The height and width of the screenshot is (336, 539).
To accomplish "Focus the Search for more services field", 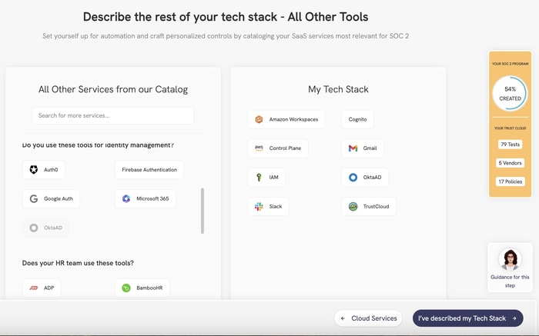I will click(x=112, y=115).
